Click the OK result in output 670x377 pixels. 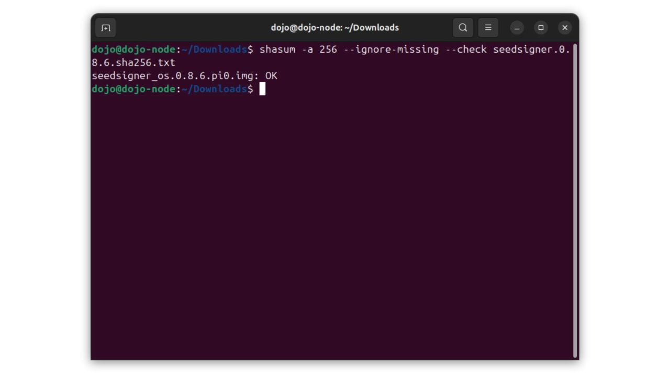(271, 76)
